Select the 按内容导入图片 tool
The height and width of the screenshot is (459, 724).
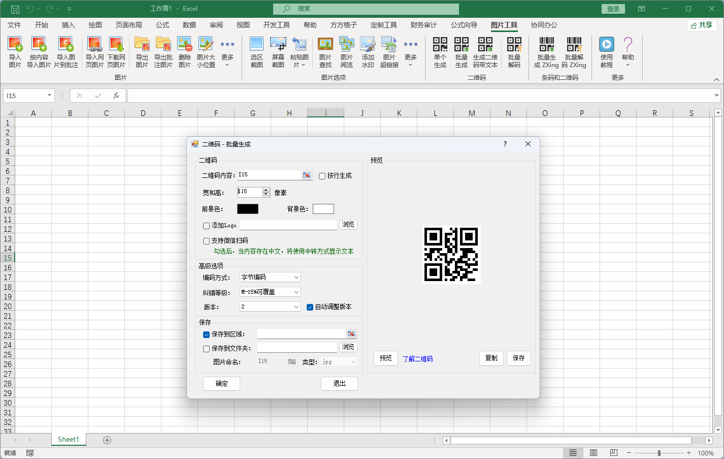pyautogui.click(x=39, y=52)
